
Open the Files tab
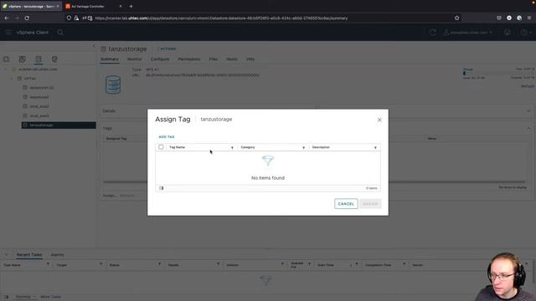pos(214,59)
